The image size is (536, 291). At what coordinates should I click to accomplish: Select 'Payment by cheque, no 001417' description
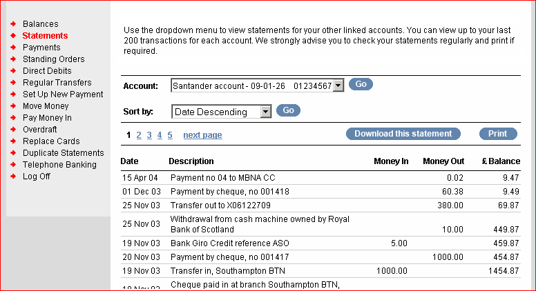click(x=230, y=257)
